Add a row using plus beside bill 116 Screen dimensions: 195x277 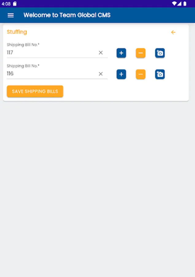tap(121, 74)
